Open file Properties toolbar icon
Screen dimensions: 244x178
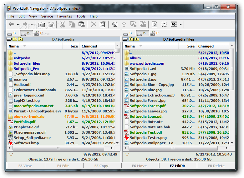click(103, 24)
